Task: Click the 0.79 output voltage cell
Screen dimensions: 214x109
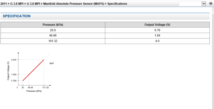Action: pyautogui.click(x=157, y=30)
